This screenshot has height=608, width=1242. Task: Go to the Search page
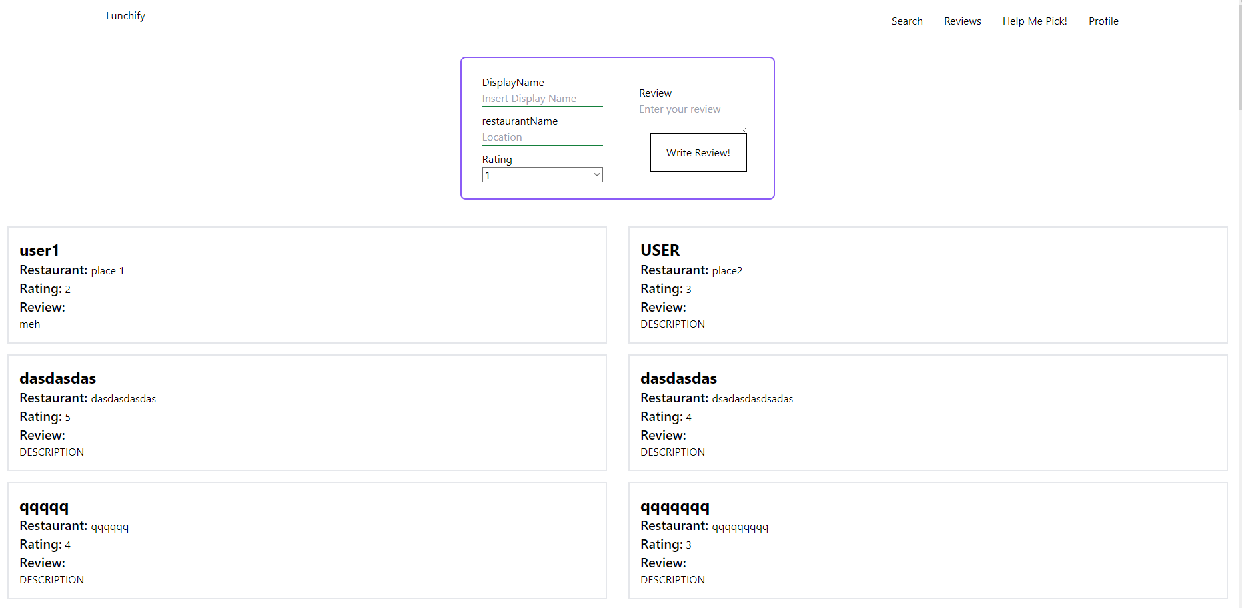907,21
